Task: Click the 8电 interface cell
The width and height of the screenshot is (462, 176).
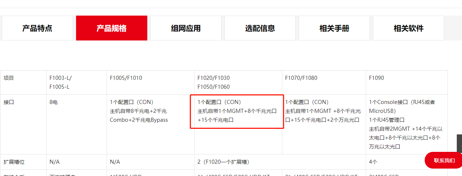Action: tap(77, 124)
